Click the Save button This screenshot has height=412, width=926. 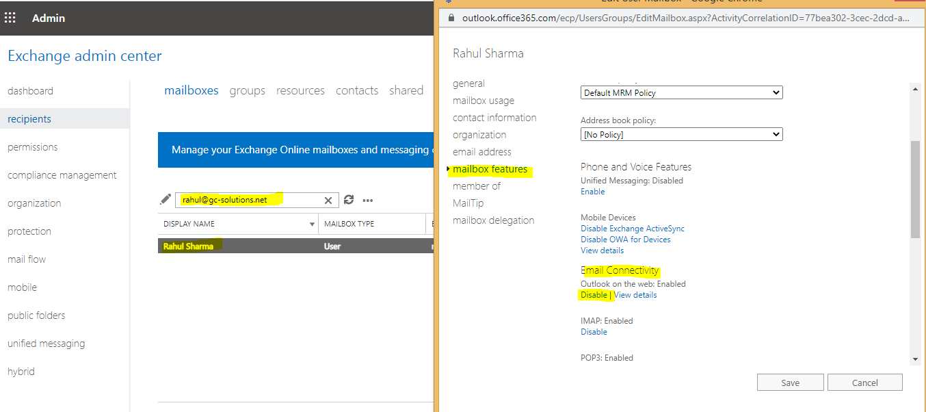790,383
